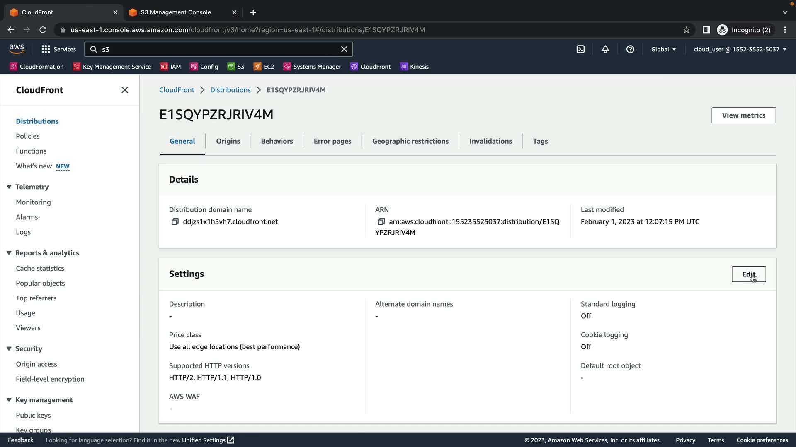The height and width of the screenshot is (447, 796).
Task: Open AWS CloudShell icon in header
Action: point(580,49)
